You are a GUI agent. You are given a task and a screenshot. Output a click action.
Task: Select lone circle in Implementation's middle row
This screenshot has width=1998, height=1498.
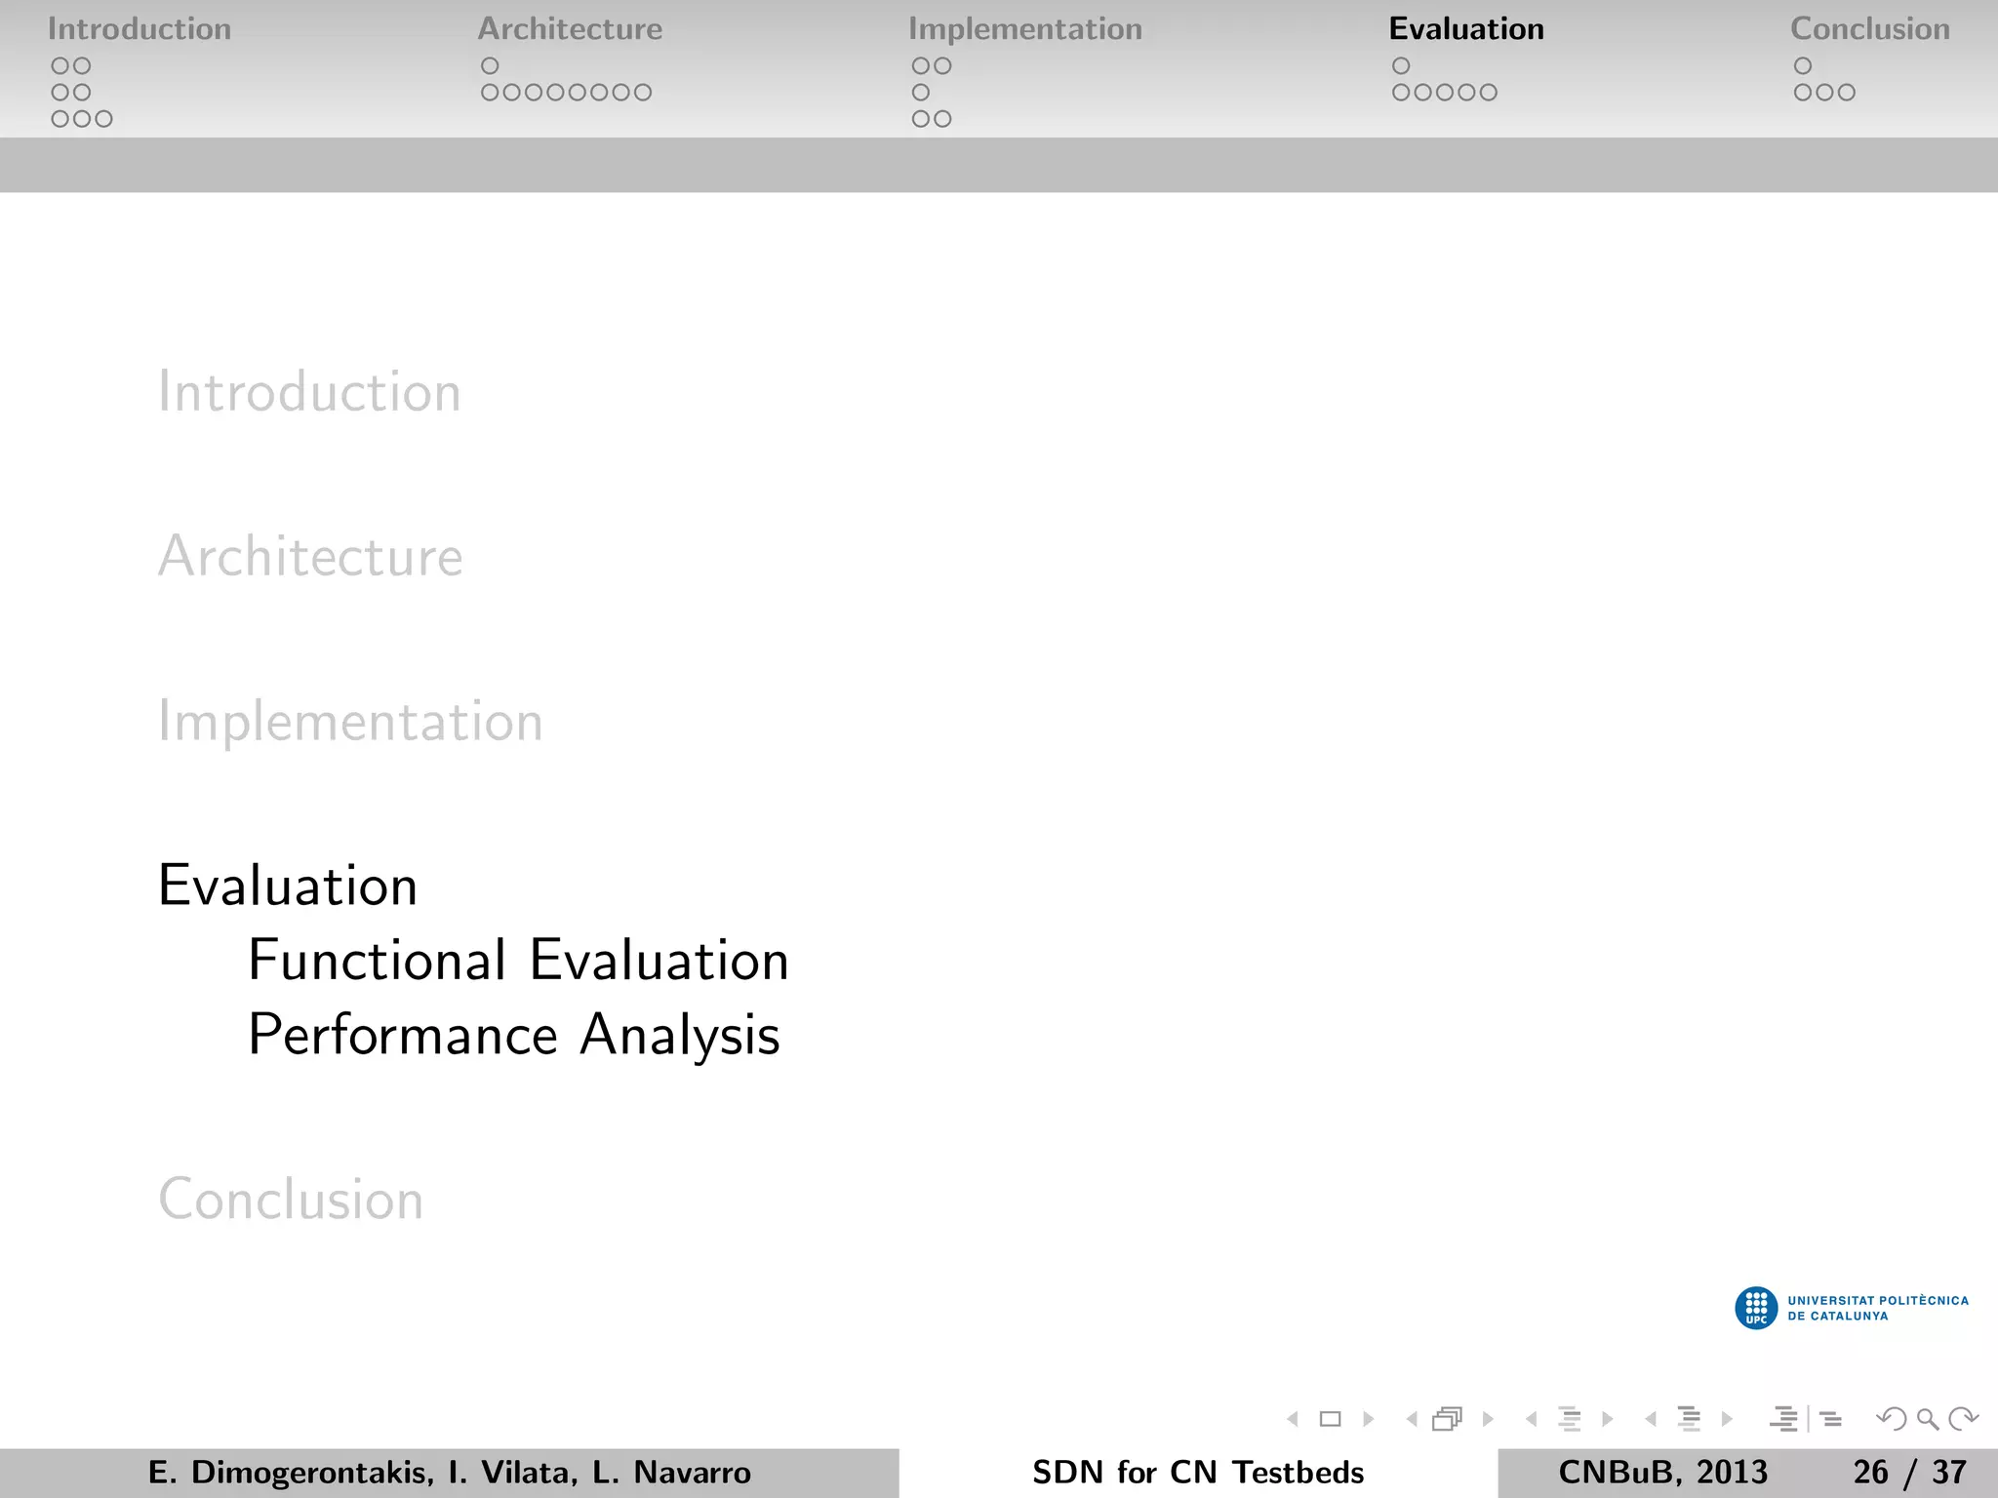pyautogui.click(x=921, y=93)
